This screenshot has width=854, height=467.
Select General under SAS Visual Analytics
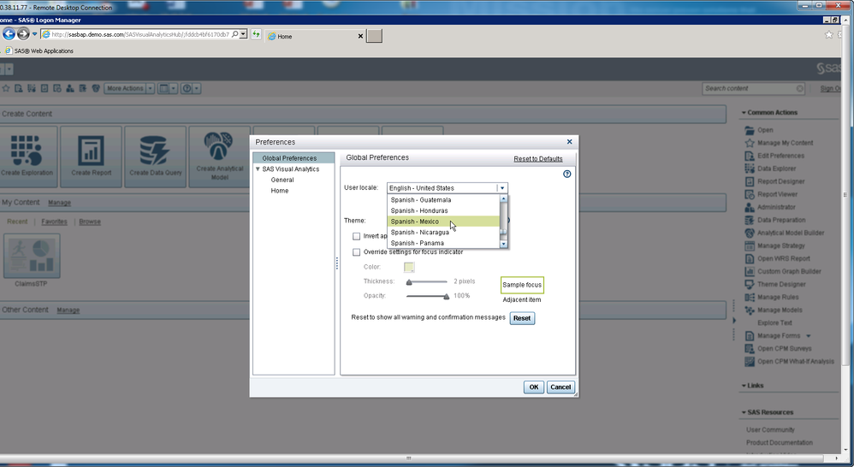coord(282,180)
